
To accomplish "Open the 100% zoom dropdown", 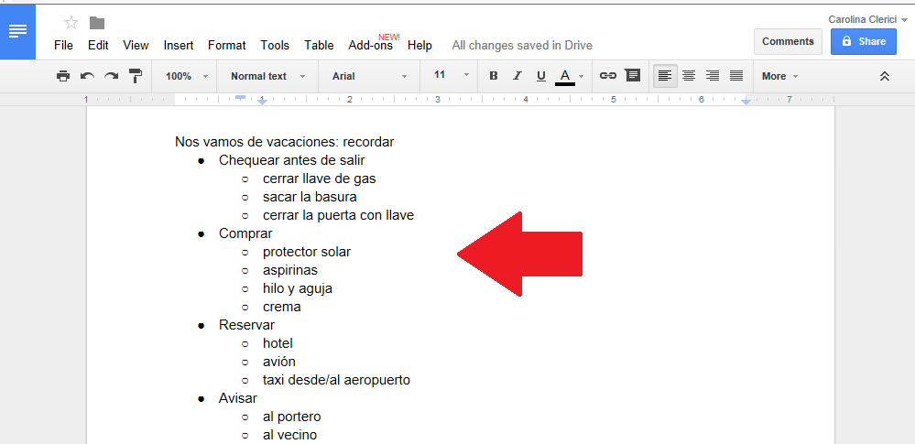I will tap(187, 76).
